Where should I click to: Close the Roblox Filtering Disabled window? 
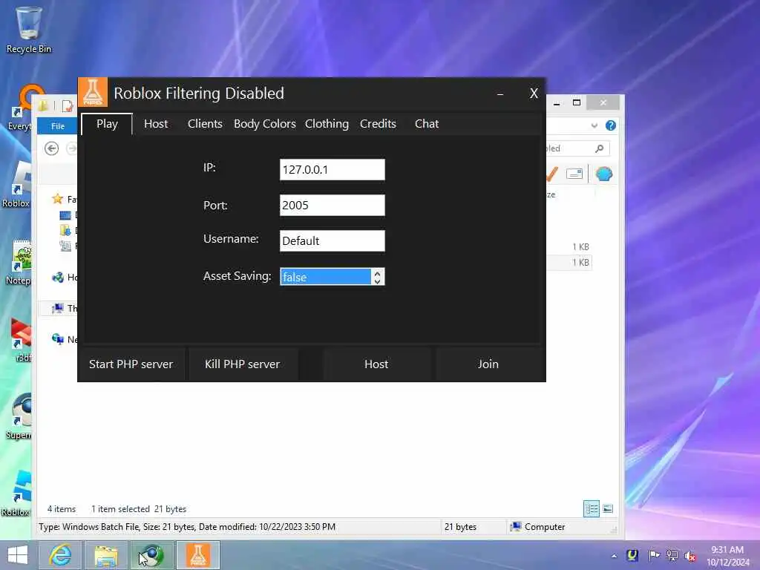coord(534,94)
